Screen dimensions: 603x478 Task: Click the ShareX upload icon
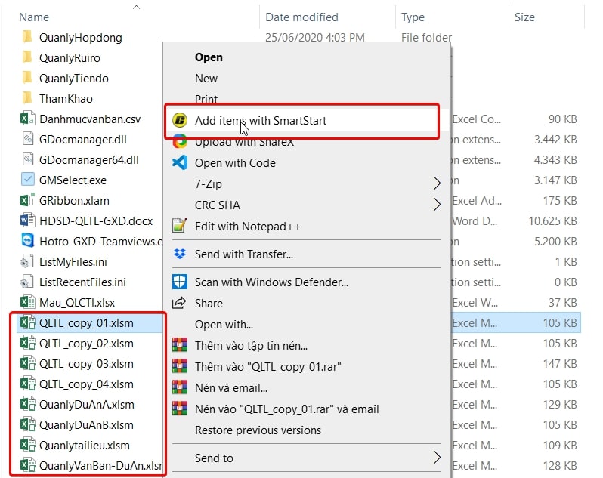pyautogui.click(x=180, y=142)
